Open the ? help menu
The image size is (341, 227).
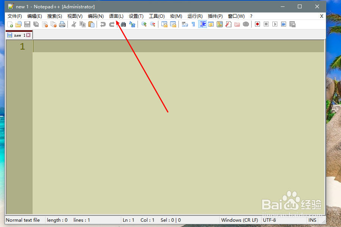click(251, 16)
